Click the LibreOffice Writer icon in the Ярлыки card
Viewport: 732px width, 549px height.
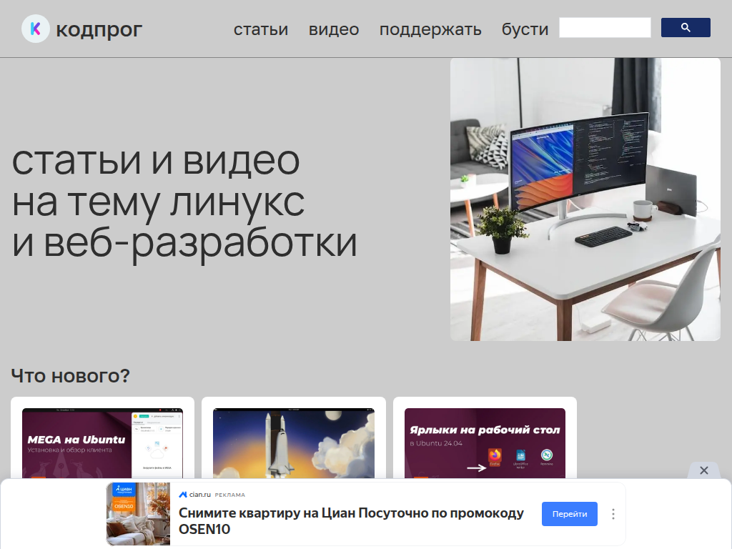point(520,455)
